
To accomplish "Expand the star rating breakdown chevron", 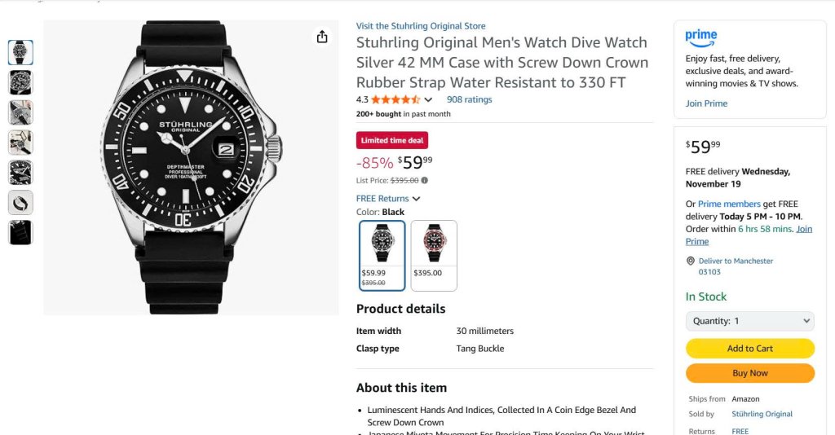I will click(428, 100).
